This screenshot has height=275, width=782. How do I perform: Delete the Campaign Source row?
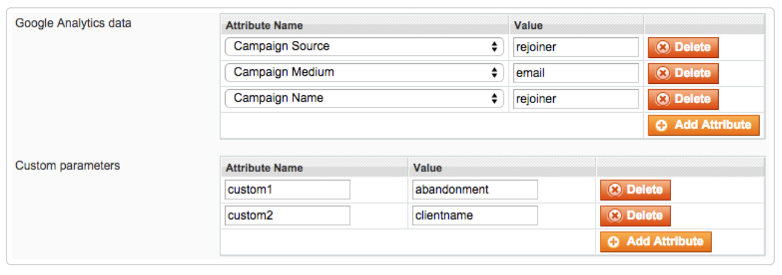tap(683, 47)
